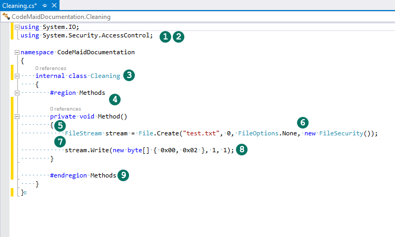The width and height of the screenshot is (395, 237).
Task: Click 'FileOptions' in the code line
Action: click(x=258, y=133)
